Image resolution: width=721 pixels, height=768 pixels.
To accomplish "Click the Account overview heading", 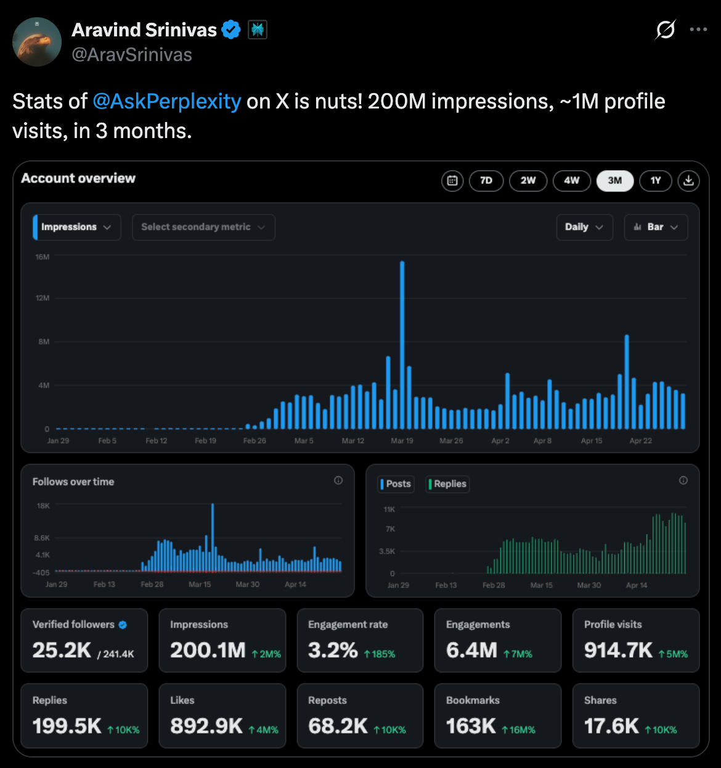I will point(78,178).
